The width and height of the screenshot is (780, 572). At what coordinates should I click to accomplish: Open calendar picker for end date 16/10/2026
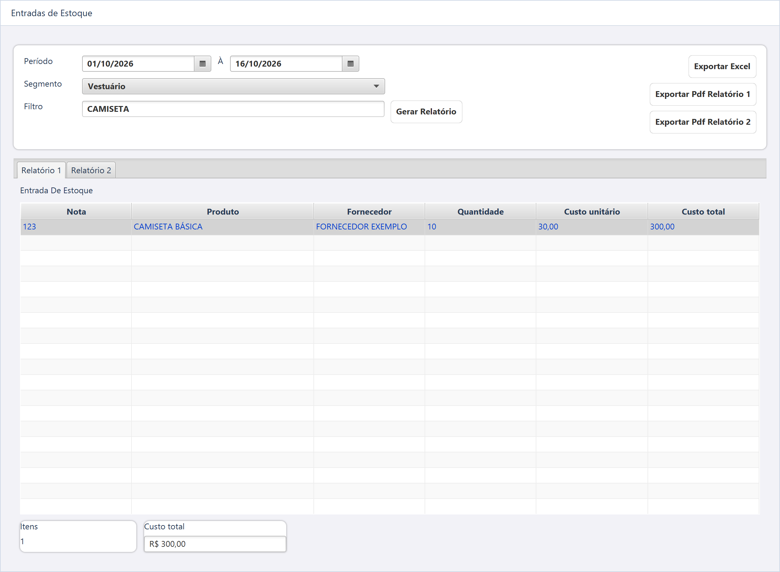tap(350, 64)
